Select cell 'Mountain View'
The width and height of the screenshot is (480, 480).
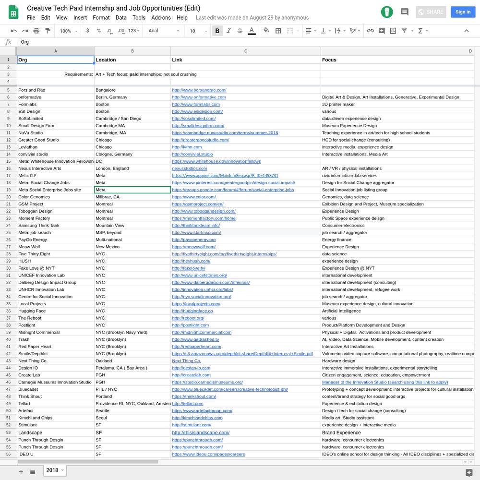pyautogui.click(x=132, y=225)
